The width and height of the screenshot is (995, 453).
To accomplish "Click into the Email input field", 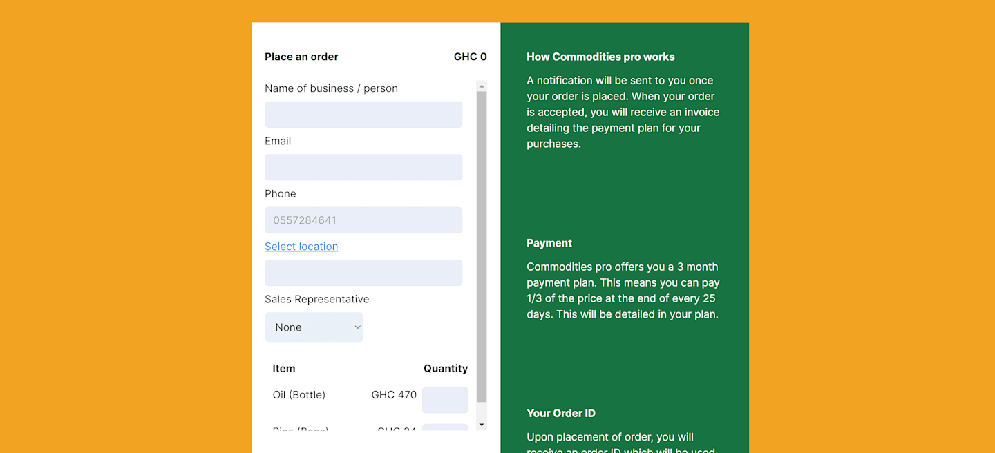I will 363,167.
